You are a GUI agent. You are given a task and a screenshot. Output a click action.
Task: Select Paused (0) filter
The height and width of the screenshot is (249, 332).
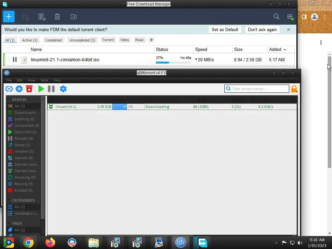[23, 138]
